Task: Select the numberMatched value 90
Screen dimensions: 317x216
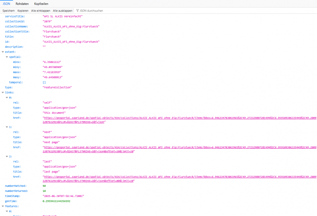Action: [44, 186]
